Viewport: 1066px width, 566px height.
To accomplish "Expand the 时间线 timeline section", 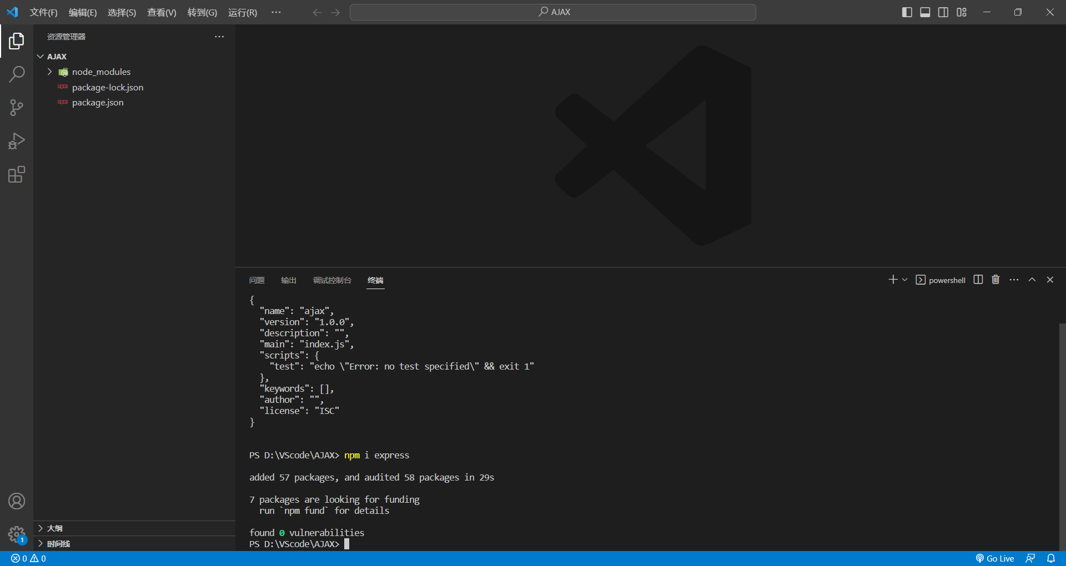I will [x=134, y=544].
